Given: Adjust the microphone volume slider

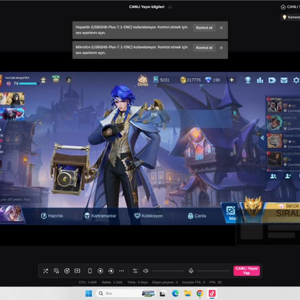Looking at the screenshot, I should tap(213, 271).
